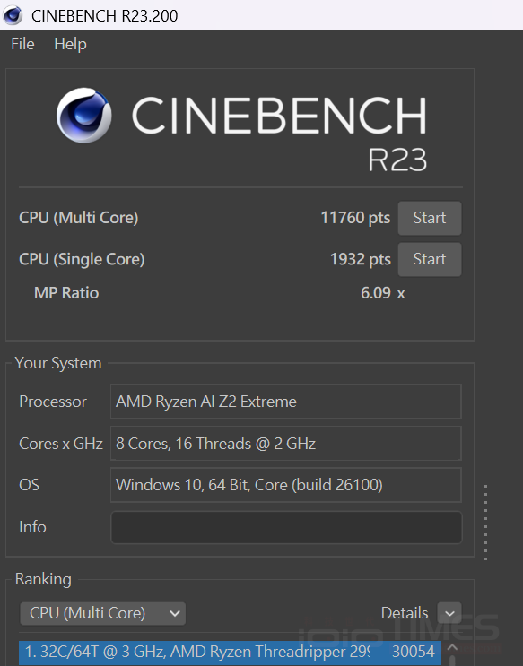Click the dotted panel divider handle

pyautogui.click(x=485, y=523)
